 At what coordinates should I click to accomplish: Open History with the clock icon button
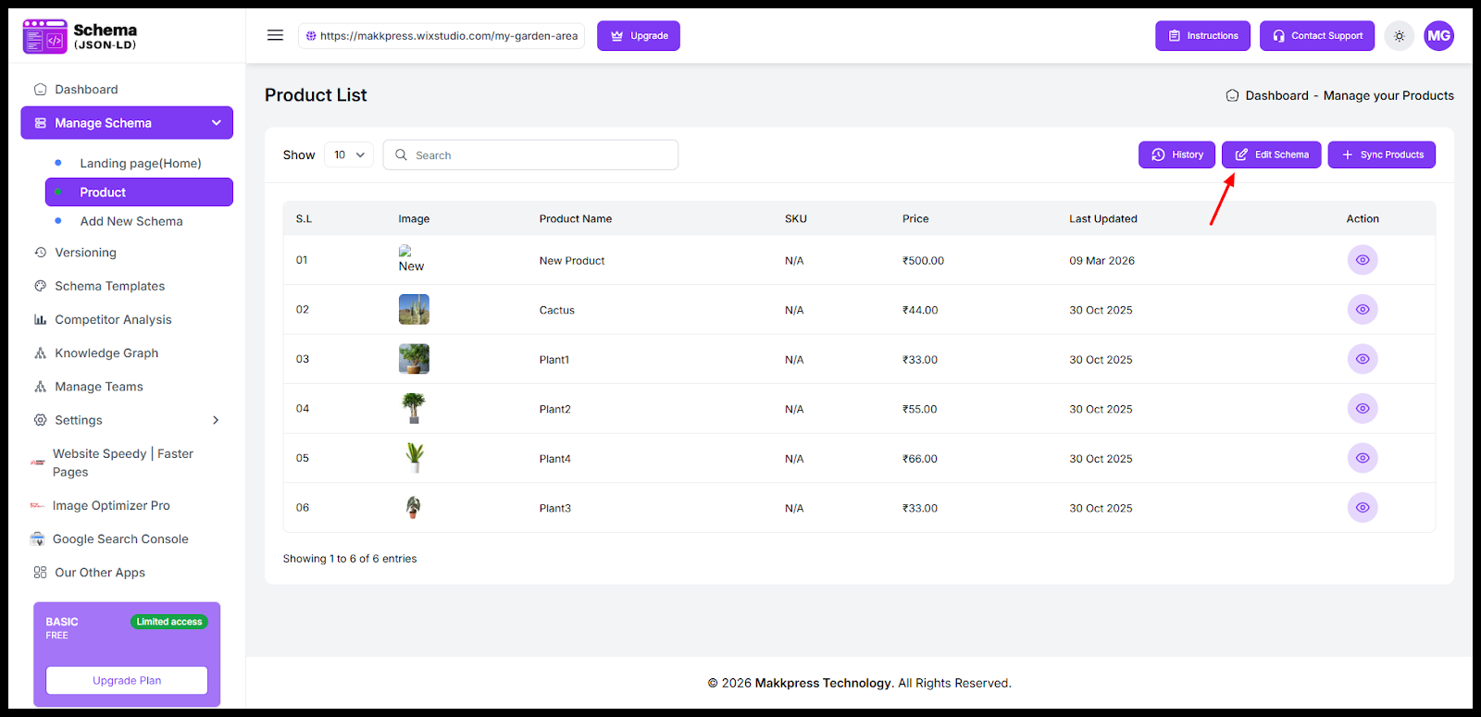point(1176,155)
